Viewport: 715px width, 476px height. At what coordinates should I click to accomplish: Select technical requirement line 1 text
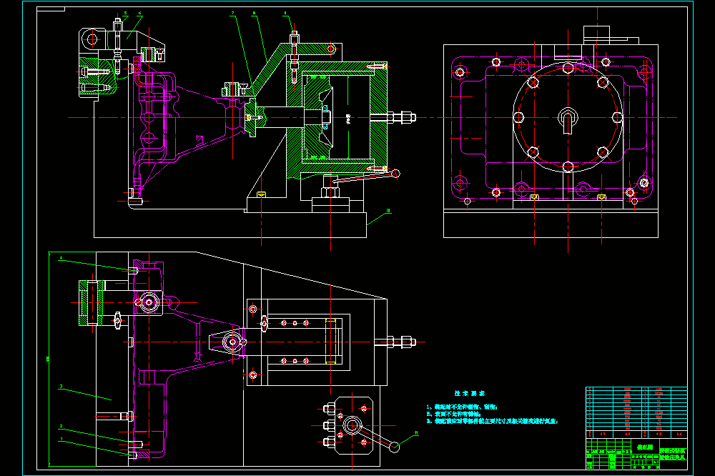click(461, 407)
